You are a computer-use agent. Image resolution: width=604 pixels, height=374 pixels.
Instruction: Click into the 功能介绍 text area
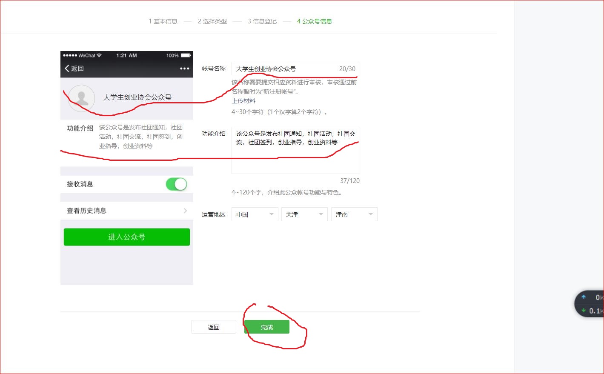coord(296,150)
